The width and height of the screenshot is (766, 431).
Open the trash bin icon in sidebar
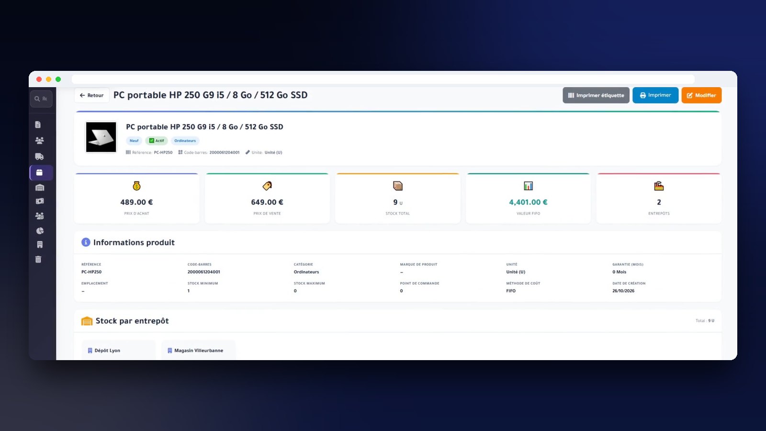coord(38,260)
